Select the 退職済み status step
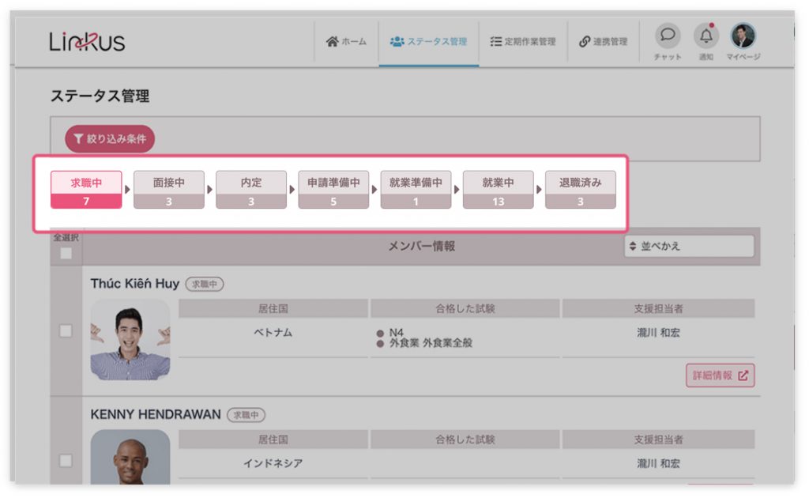 click(580, 190)
